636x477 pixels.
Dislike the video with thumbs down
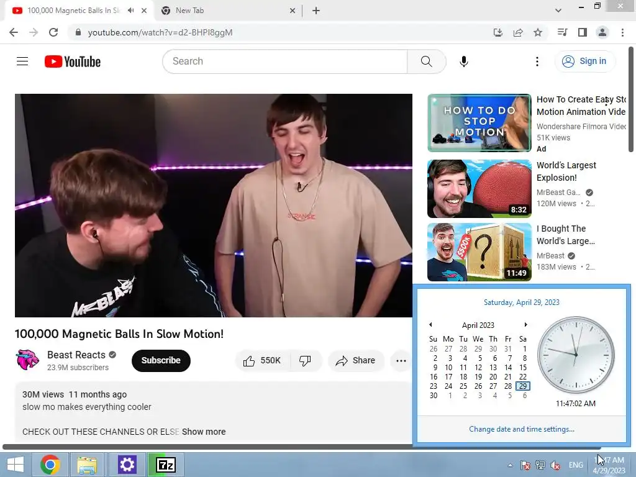tap(306, 361)
